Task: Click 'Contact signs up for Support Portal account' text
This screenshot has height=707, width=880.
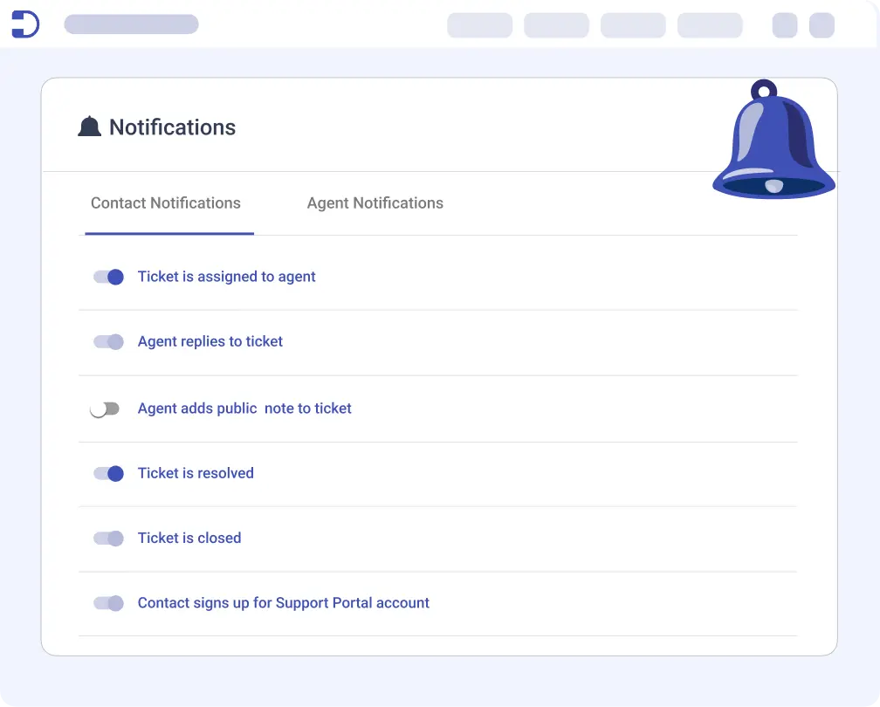Action: [x=284, y=602]
